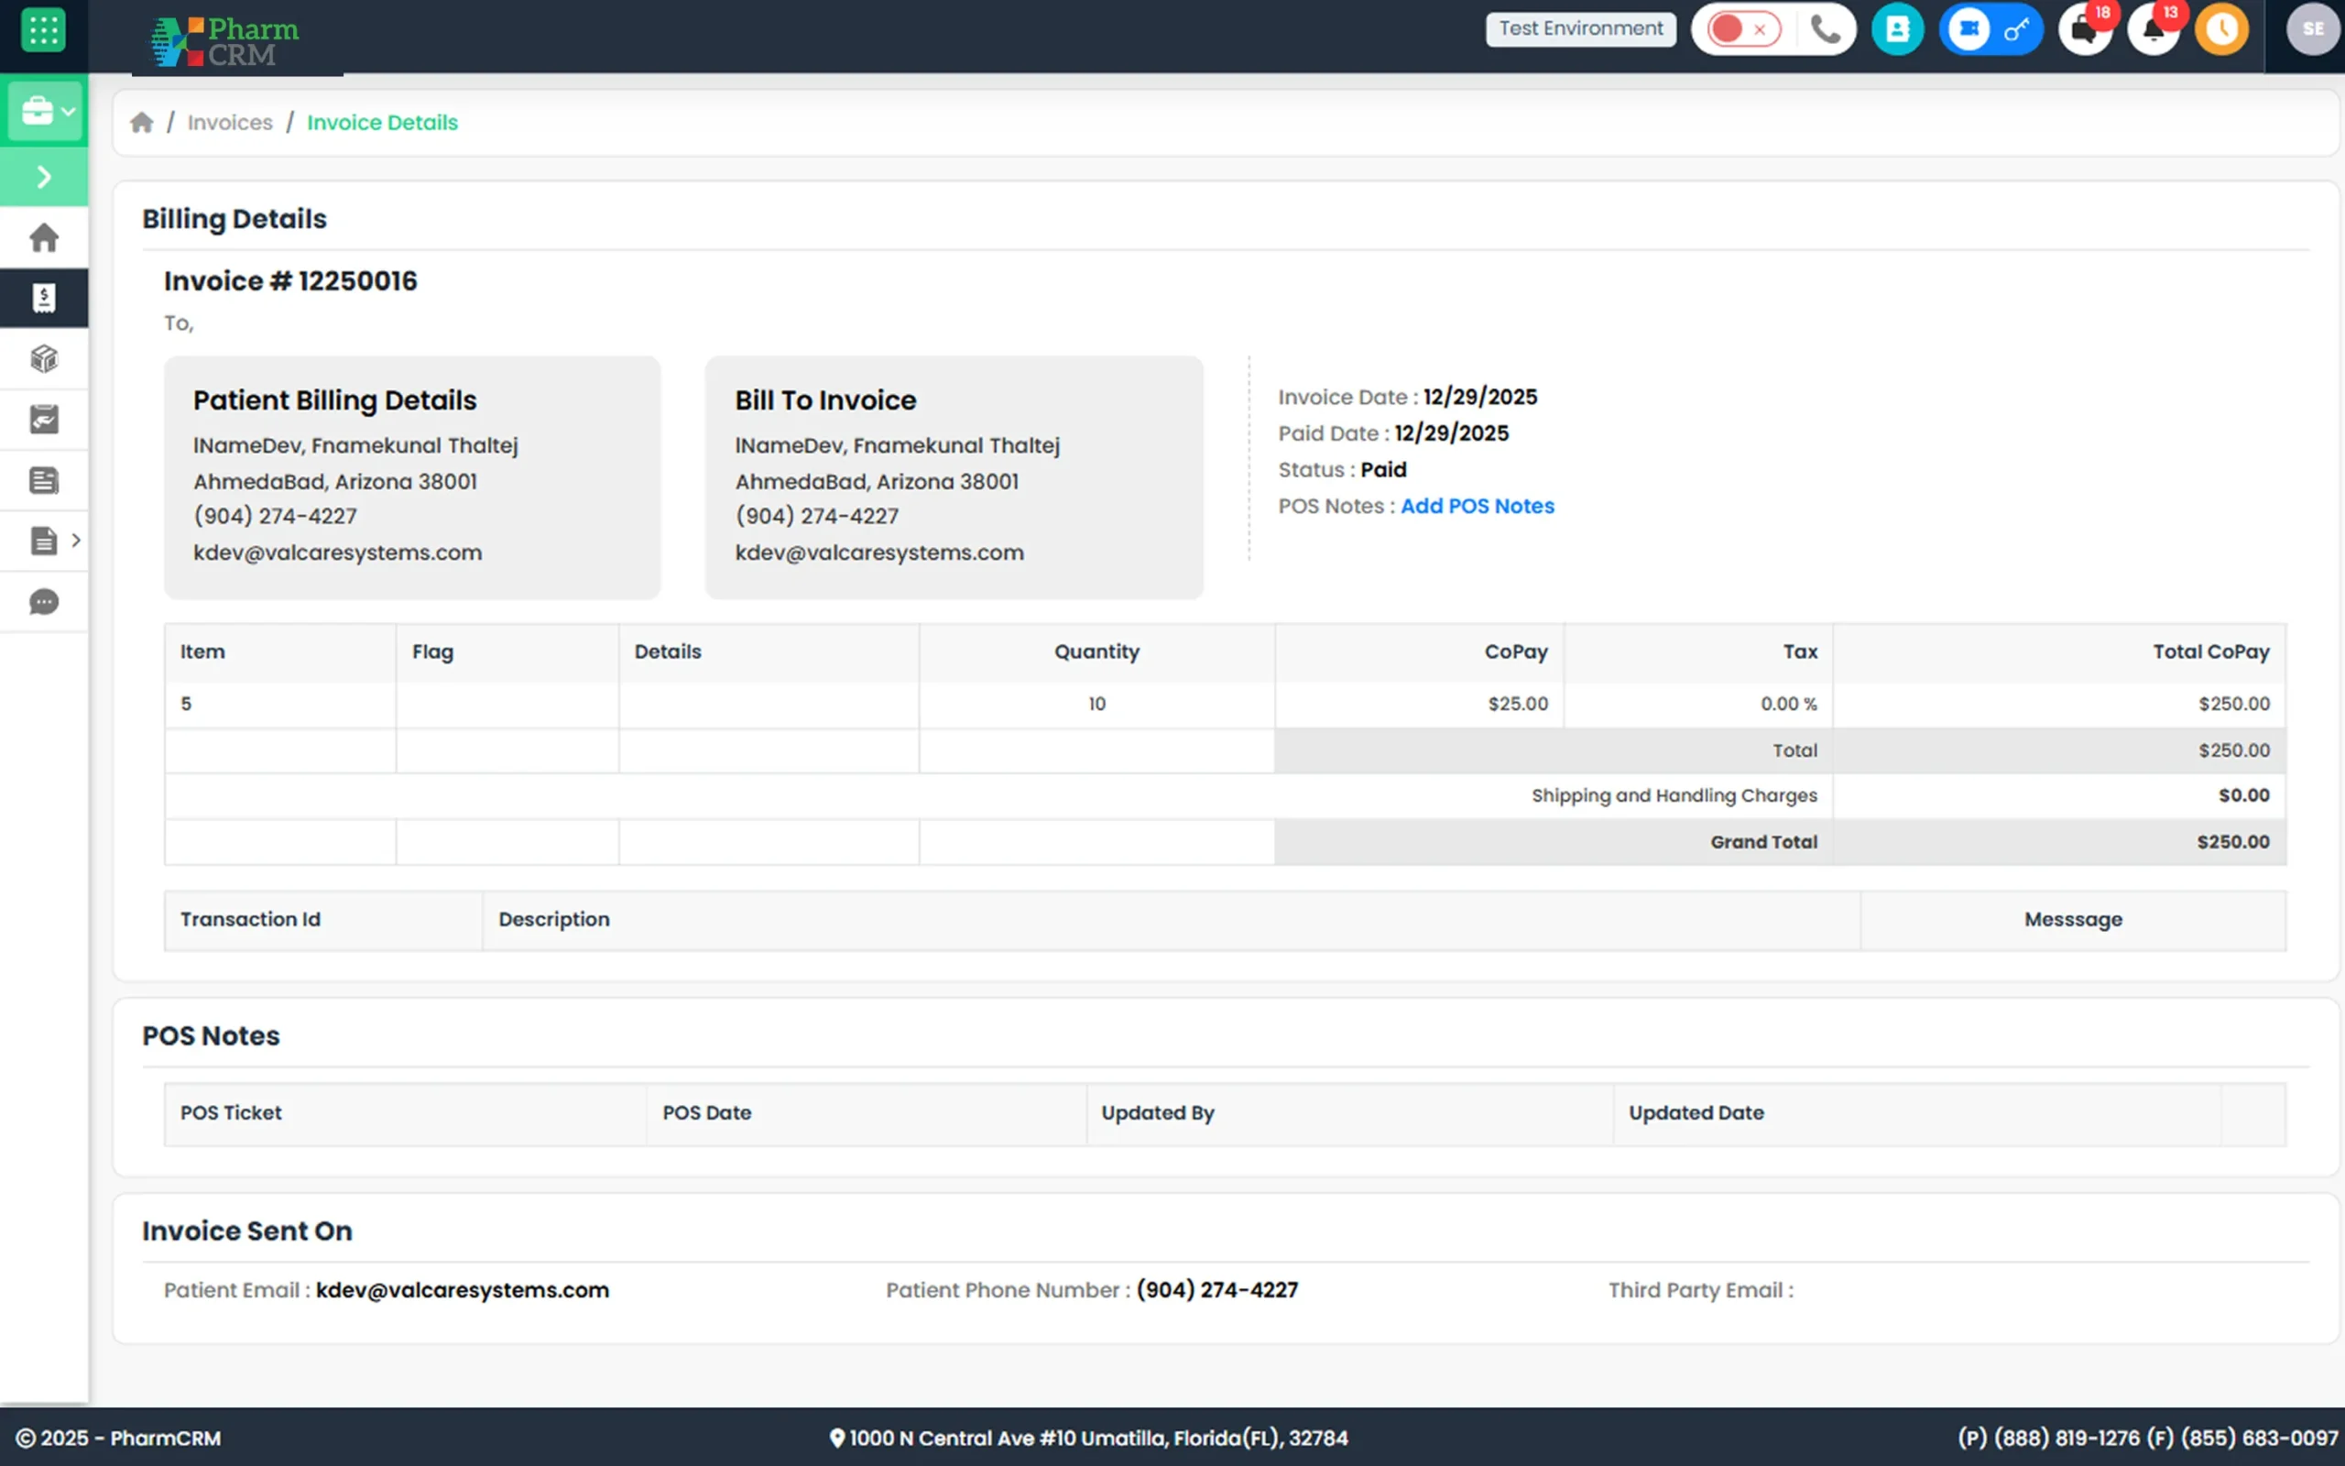The width and height of the screenshot is (2345, 1466).
Task: Click the Messsage column header
Action: click(2073, 919)
